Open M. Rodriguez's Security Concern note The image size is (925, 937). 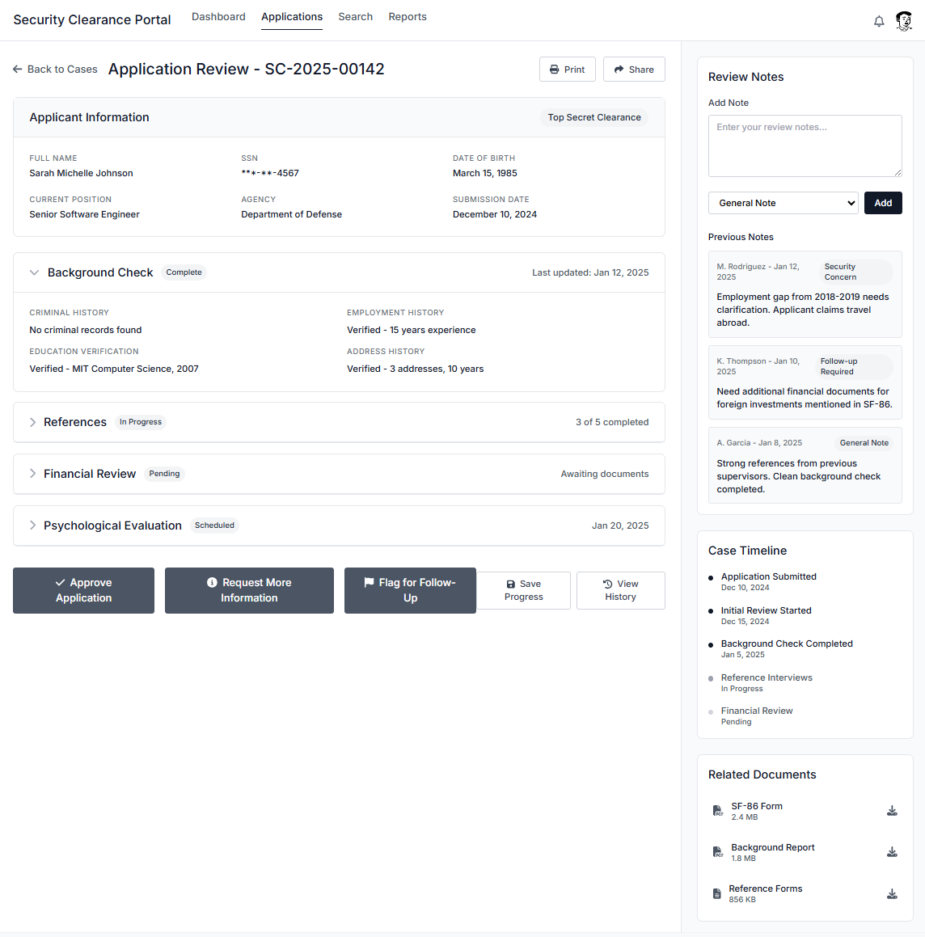(805, 294)
